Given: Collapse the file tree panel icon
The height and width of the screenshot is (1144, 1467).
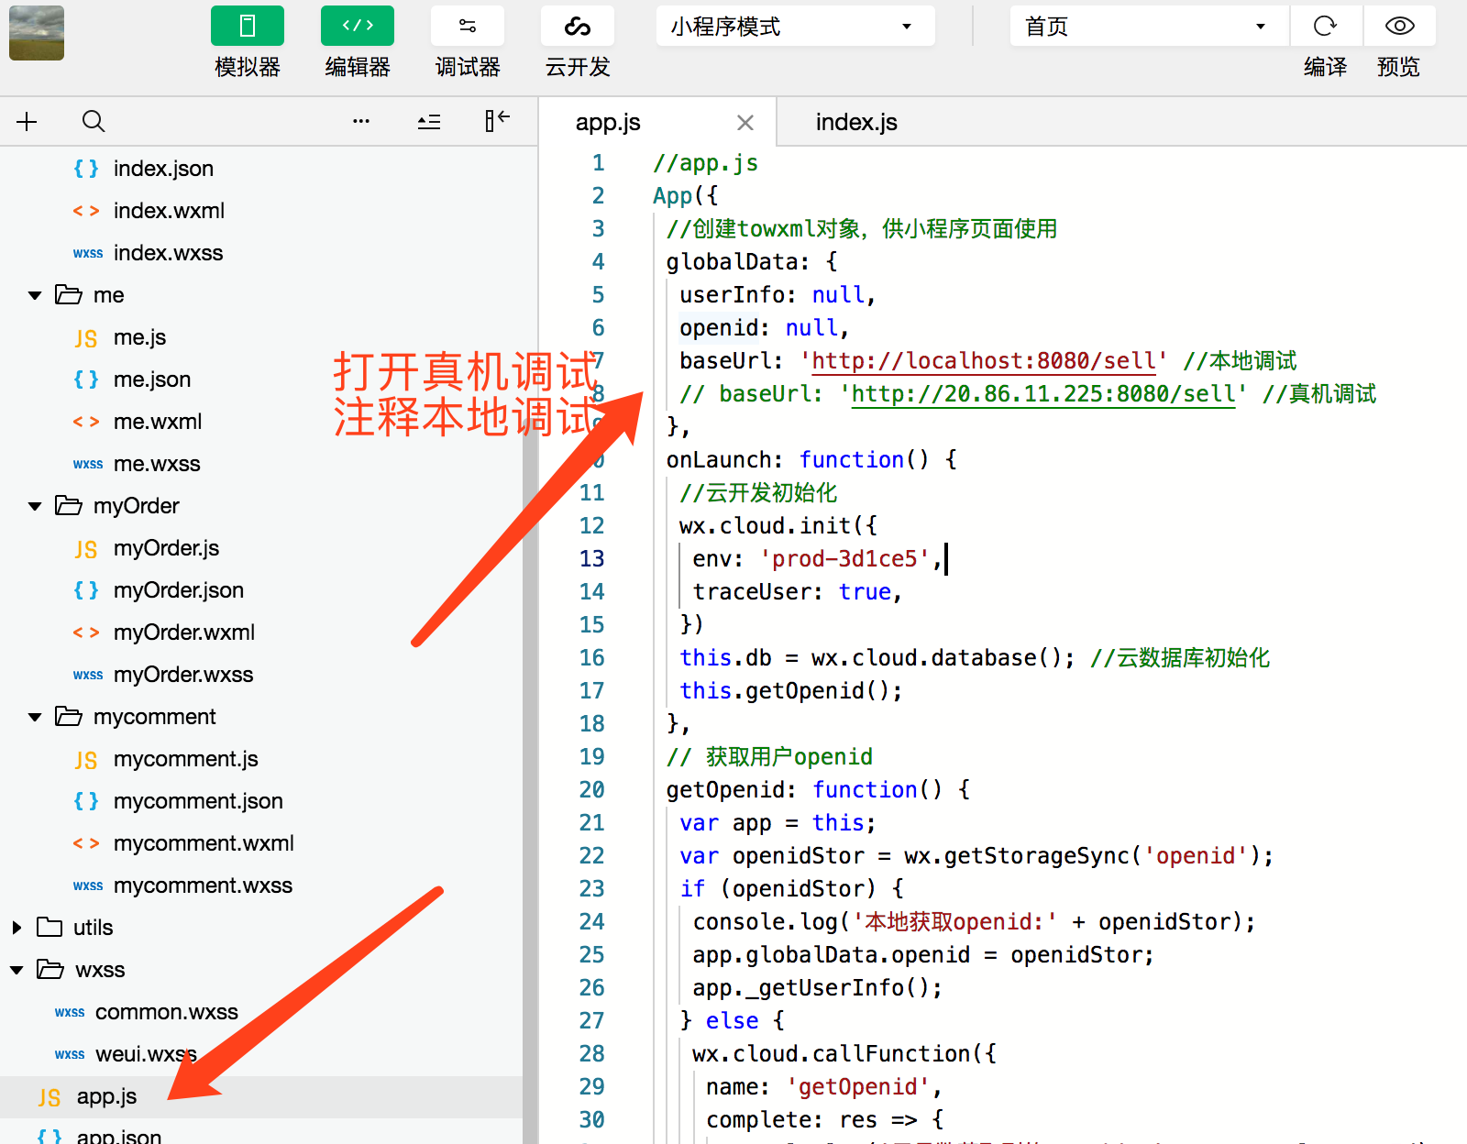Looking at the screenshot, I should click(497, 120).
